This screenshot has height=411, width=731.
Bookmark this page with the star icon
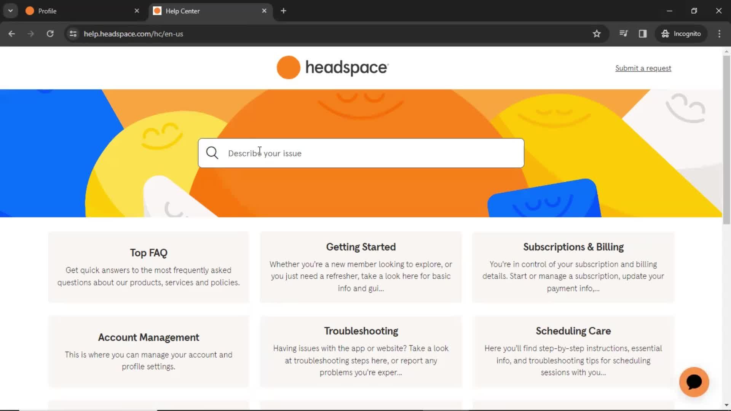pyautogui.click(x=597, y=33)
